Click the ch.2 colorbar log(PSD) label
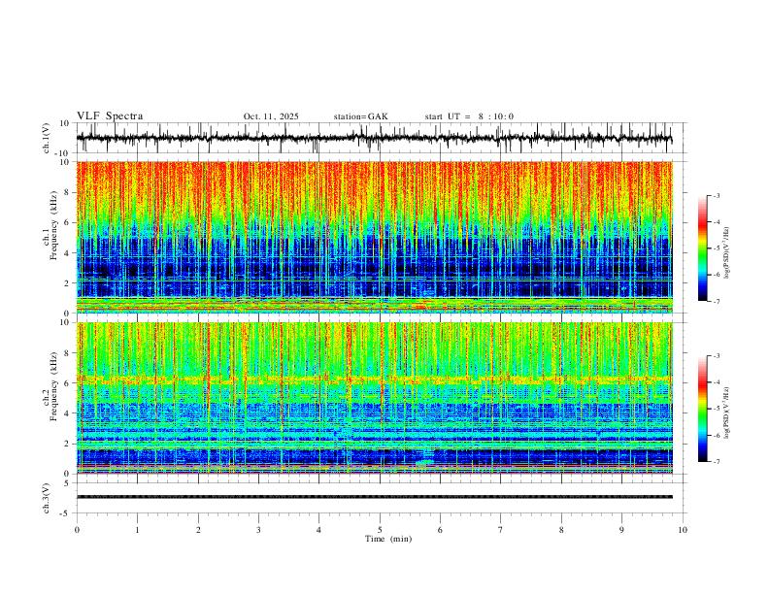The image size is (769, 594). click(727, 412)
